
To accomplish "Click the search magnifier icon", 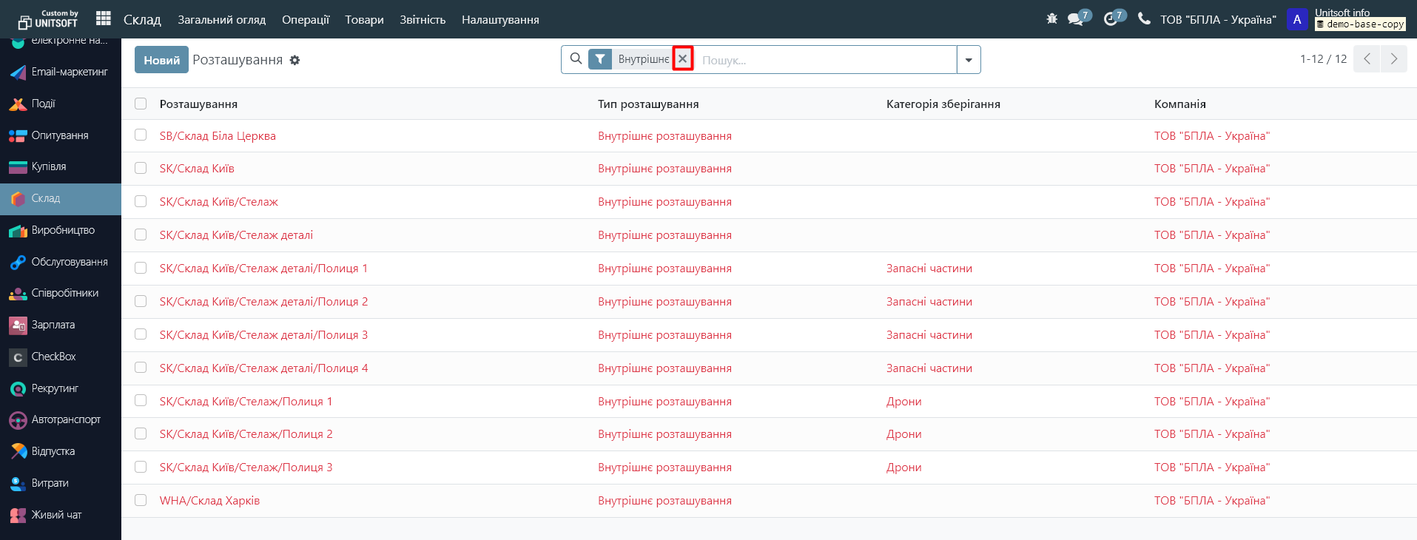I will click(x=576, y=58).
